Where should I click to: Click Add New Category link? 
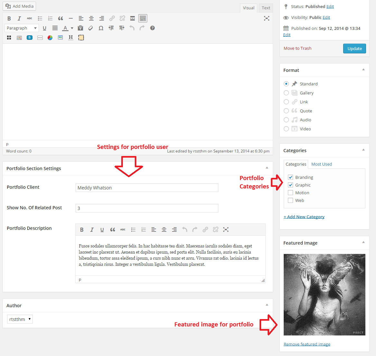(x=304, y=217)
